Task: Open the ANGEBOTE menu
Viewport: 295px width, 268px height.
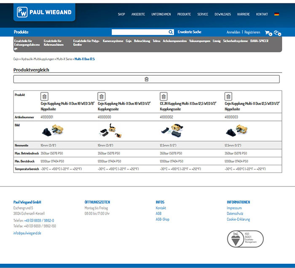Action: point(138,14)
